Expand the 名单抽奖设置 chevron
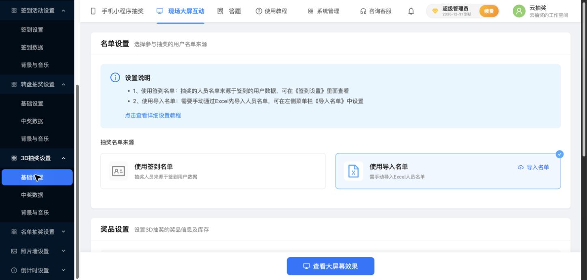Screen dimensions: 587x280 pos(63,232)
